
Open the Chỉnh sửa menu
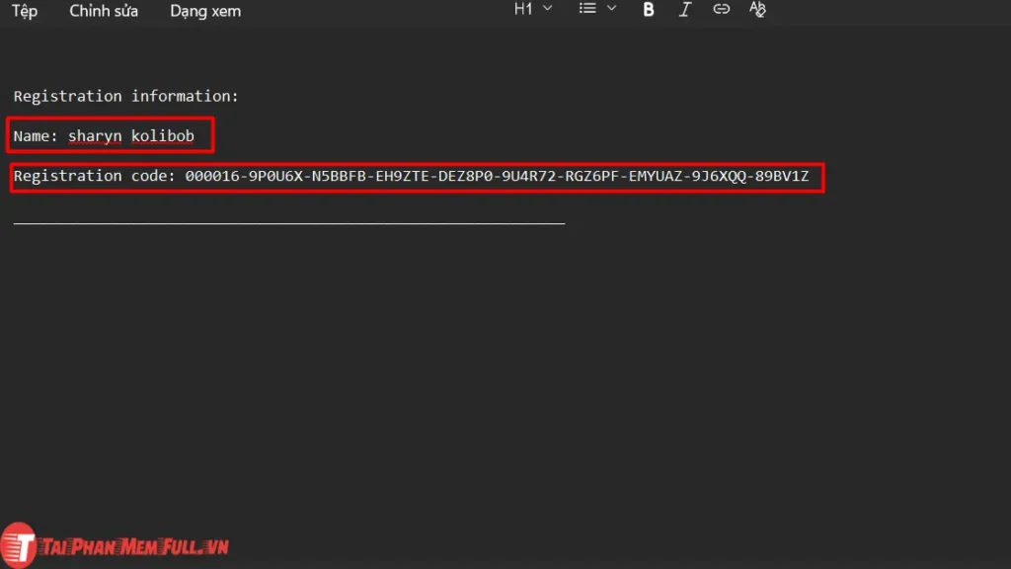tap(103, 11)
